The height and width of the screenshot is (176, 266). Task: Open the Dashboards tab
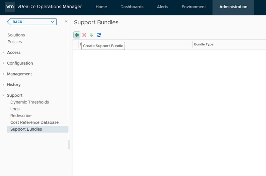coord(132,7)
